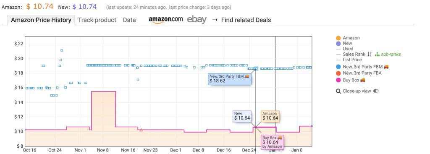The height and width of the screenshot is (154, 430).
Task: Click the green sub-ranks tree icon
Action: click(377, 54)
